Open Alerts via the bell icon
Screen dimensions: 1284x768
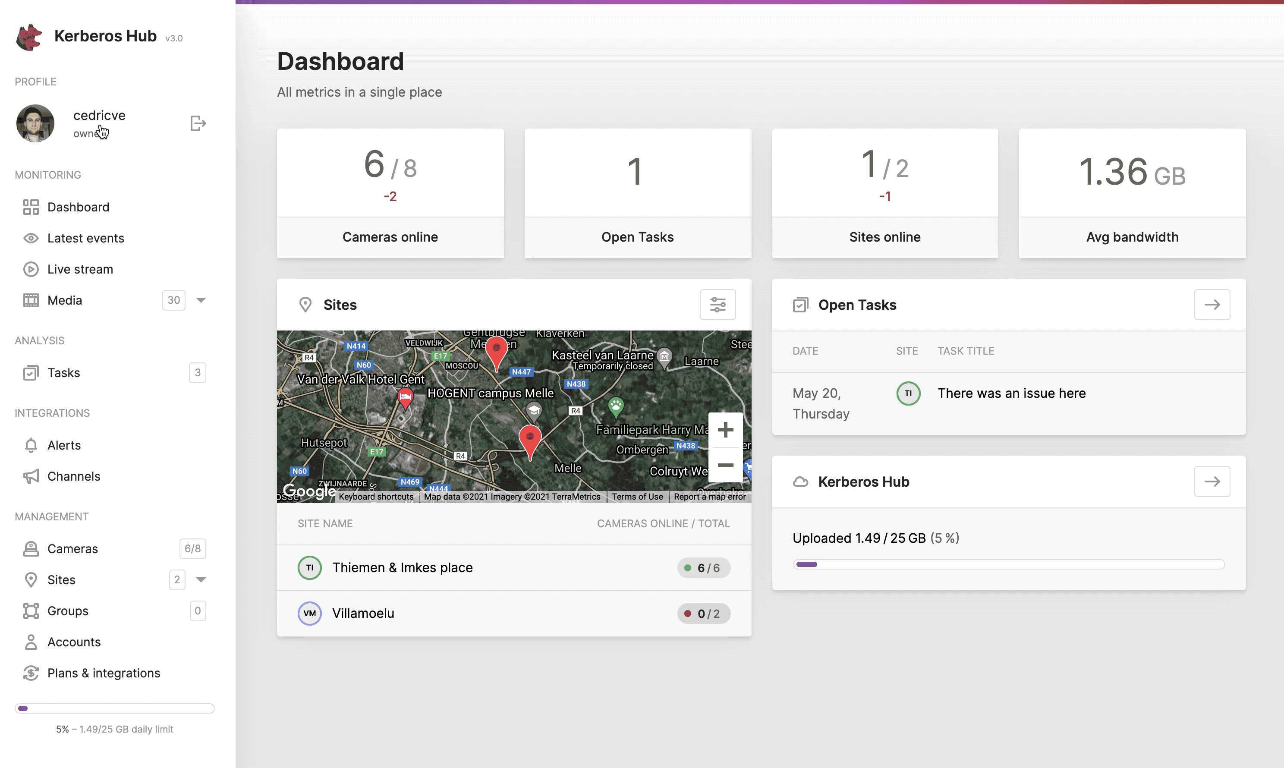click(x=31, y=445)
